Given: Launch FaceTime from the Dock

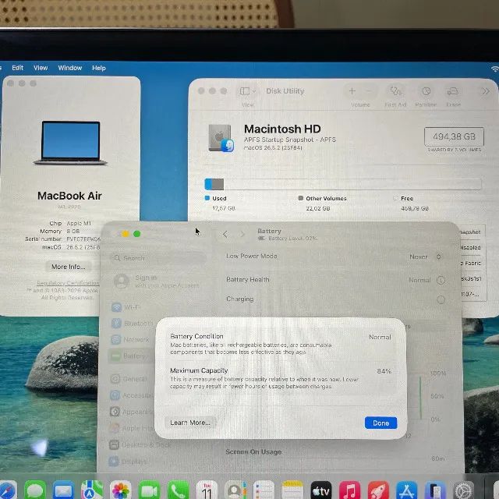Looking at the screenshot, I should point(149,490).
